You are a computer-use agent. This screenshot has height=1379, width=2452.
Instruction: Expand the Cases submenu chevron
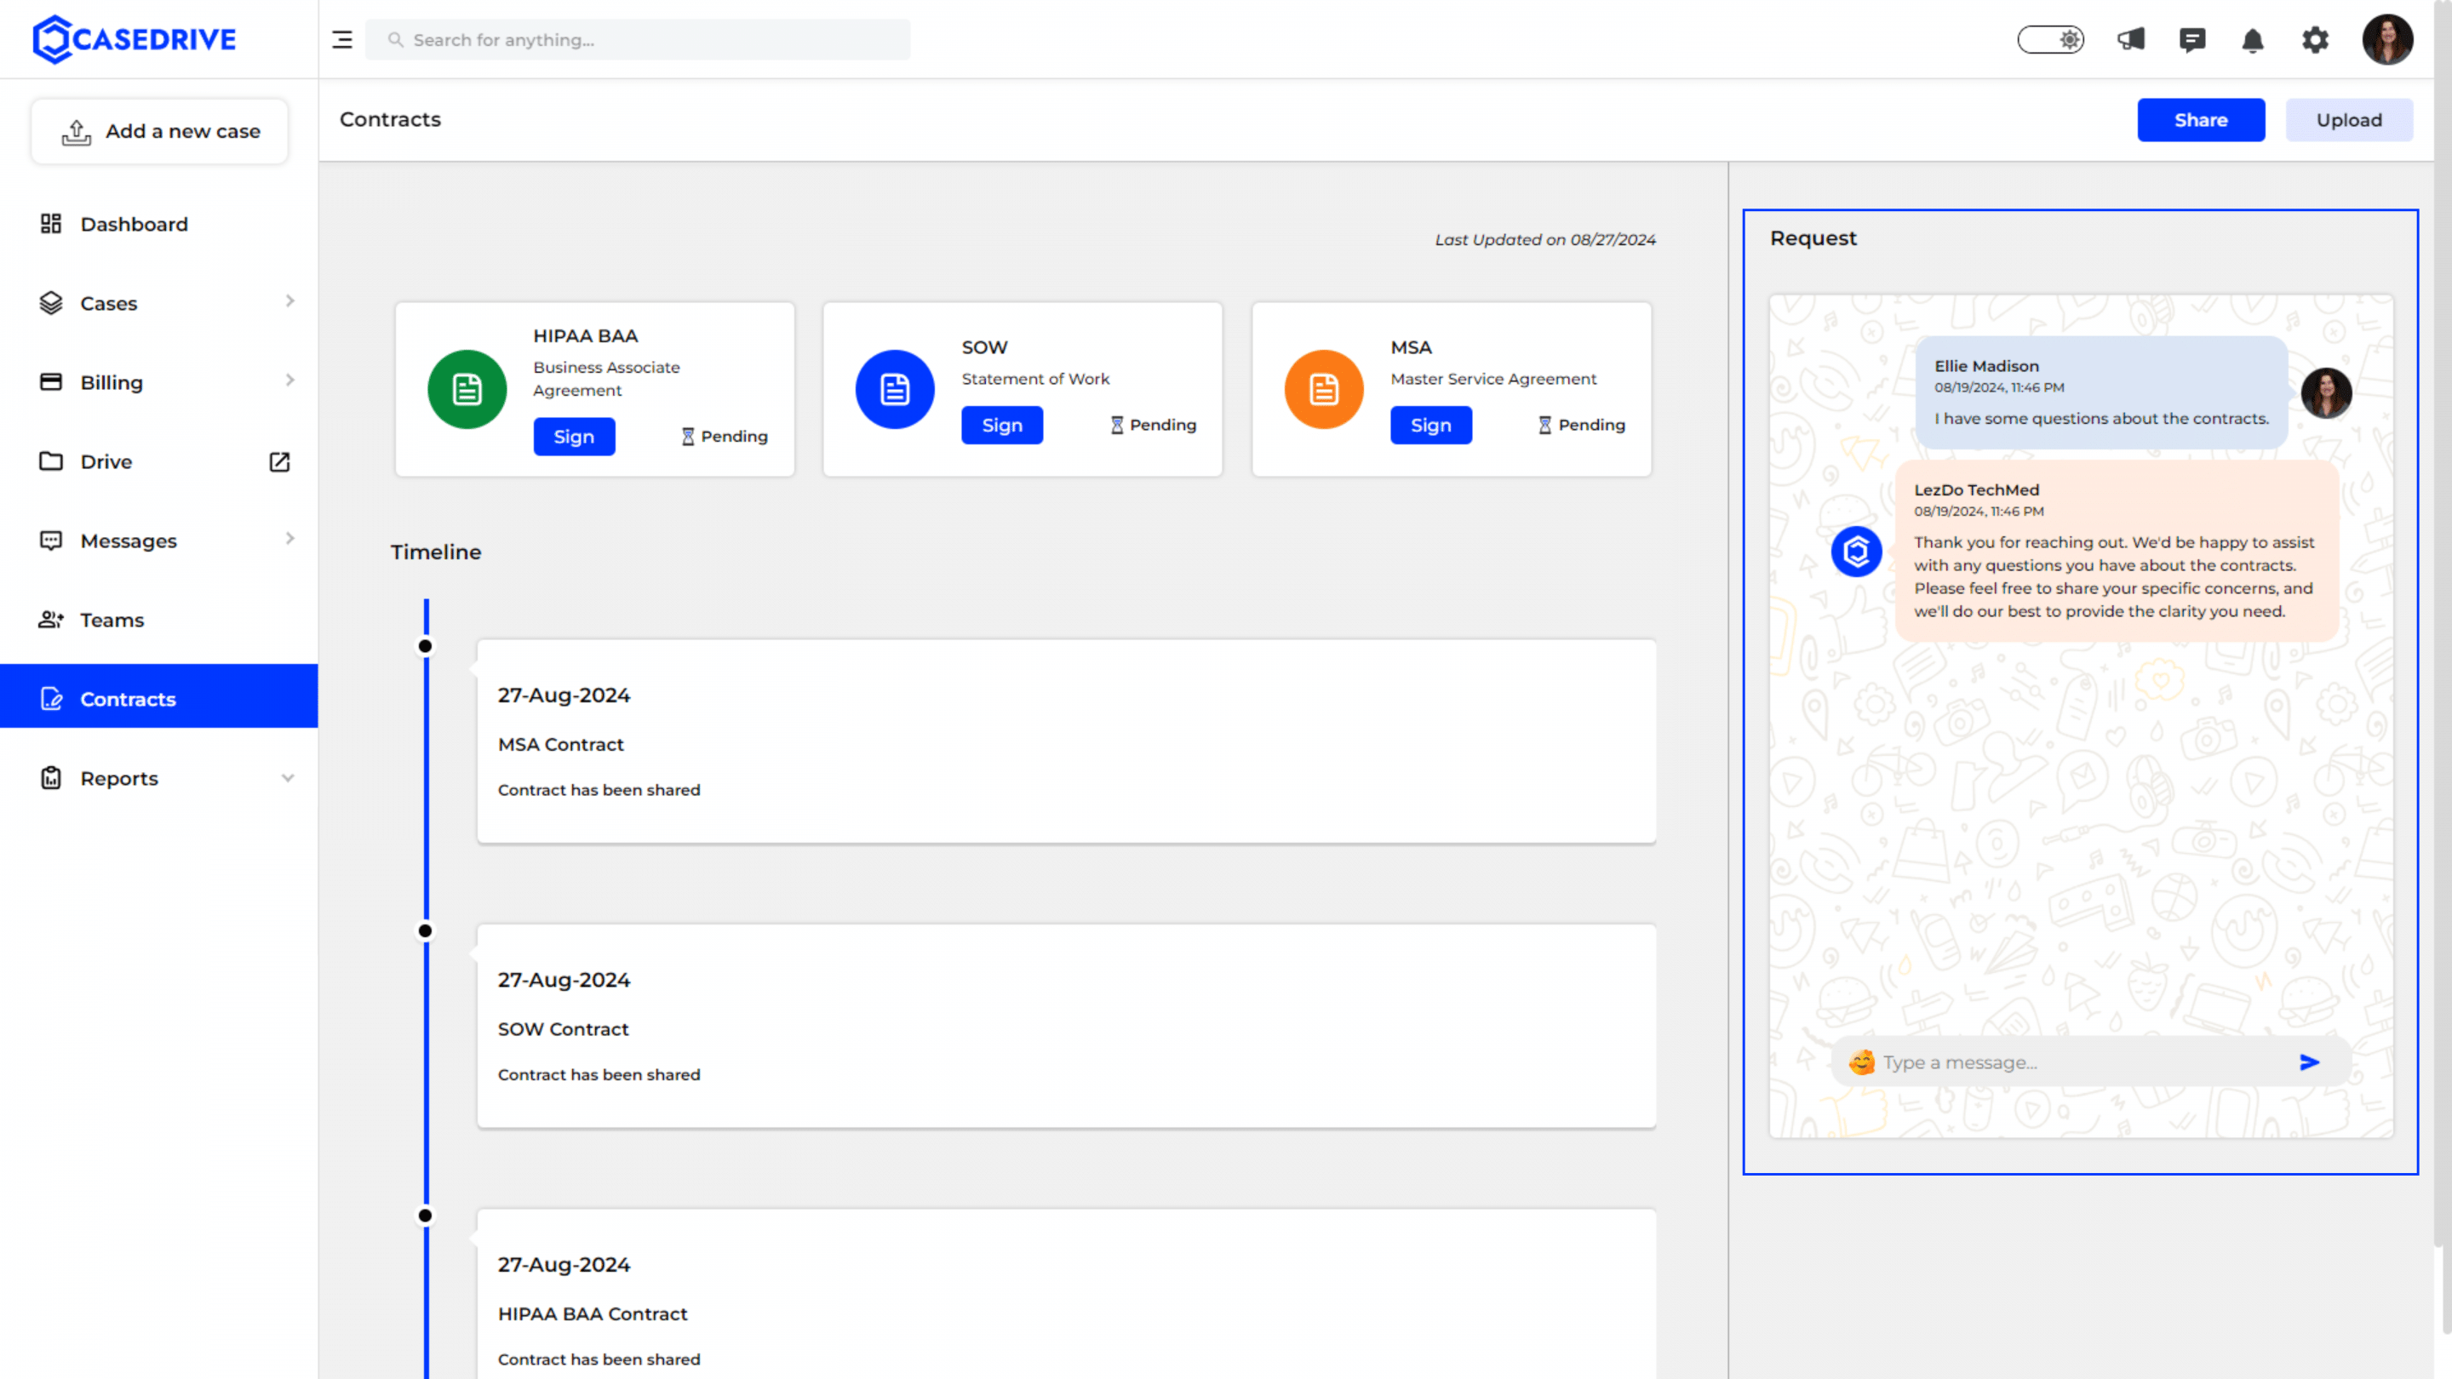[x=289, y=301]
